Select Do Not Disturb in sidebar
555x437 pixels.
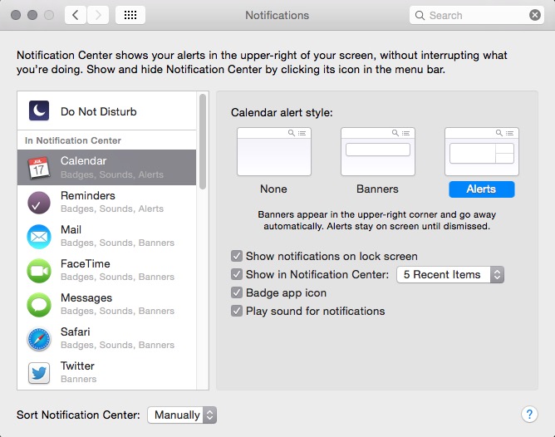coord(106,111)
